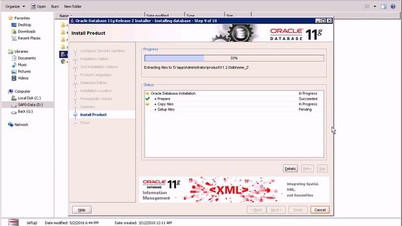This screenshot has width=402, height=226.
Task: Open Explorer view options dropdown arrow
Action: [x=374, y=6]
